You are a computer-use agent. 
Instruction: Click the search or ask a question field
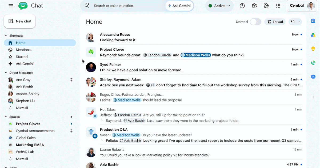point(123,6)
